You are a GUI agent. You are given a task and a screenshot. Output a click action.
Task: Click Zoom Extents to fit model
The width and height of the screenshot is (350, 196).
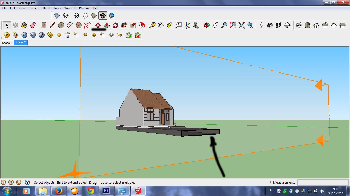241,25
